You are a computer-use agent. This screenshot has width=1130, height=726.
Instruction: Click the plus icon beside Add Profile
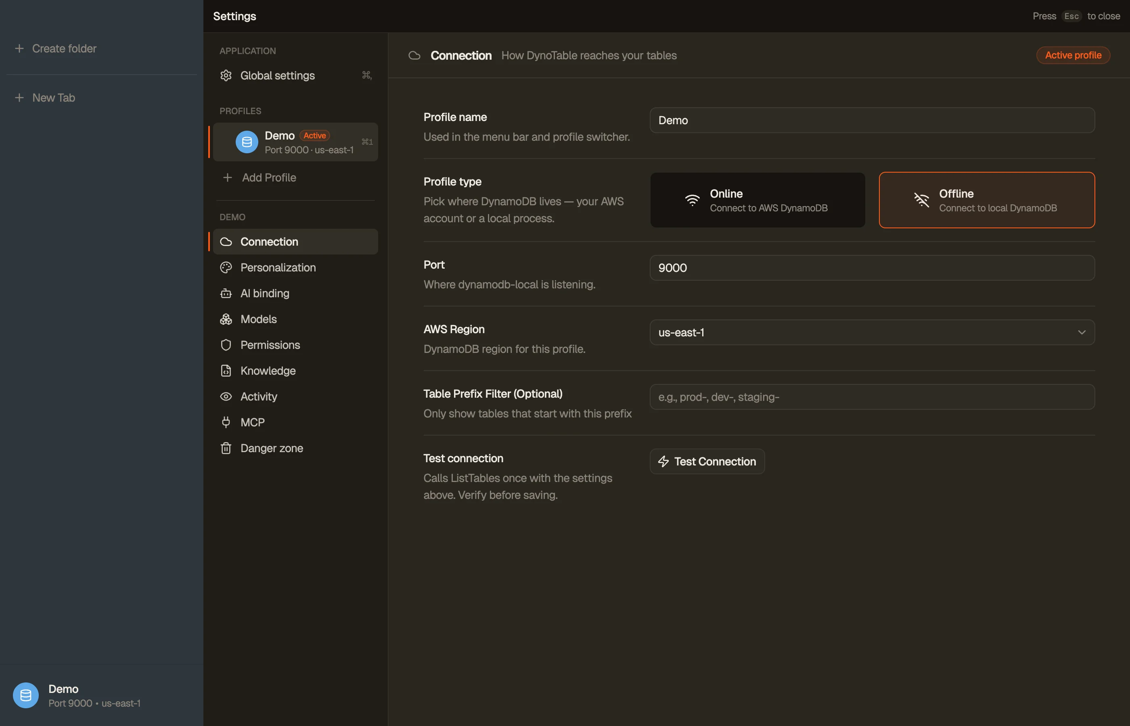coord(227,177)
